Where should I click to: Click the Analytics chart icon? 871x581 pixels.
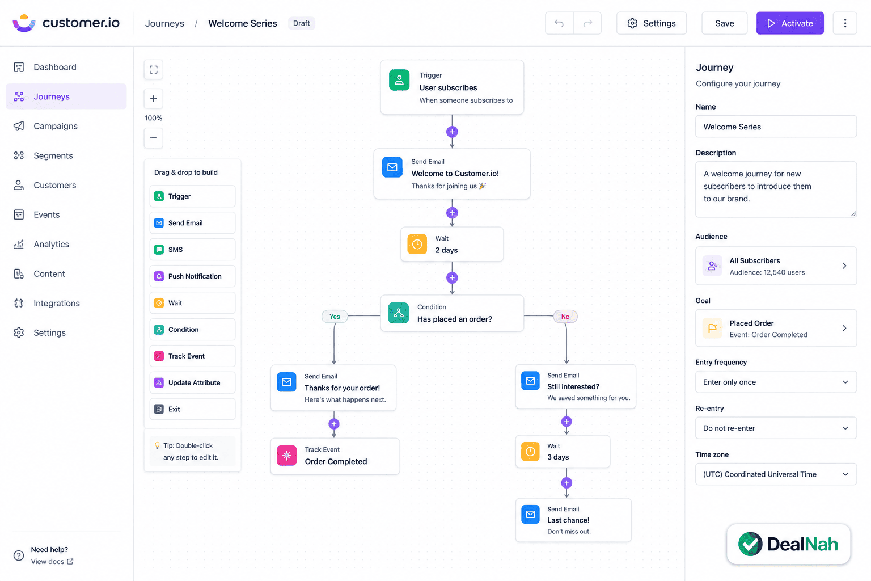[x=19, y=244]
